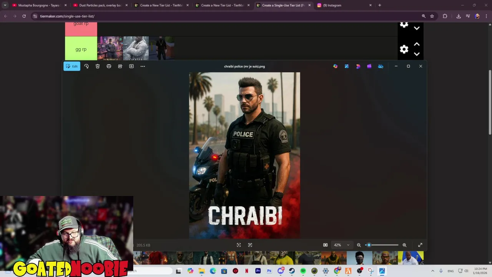The width and height of the screenshot is (492, 277).
Task: Open Chrome three-dot menu
Action: (486, 16)
